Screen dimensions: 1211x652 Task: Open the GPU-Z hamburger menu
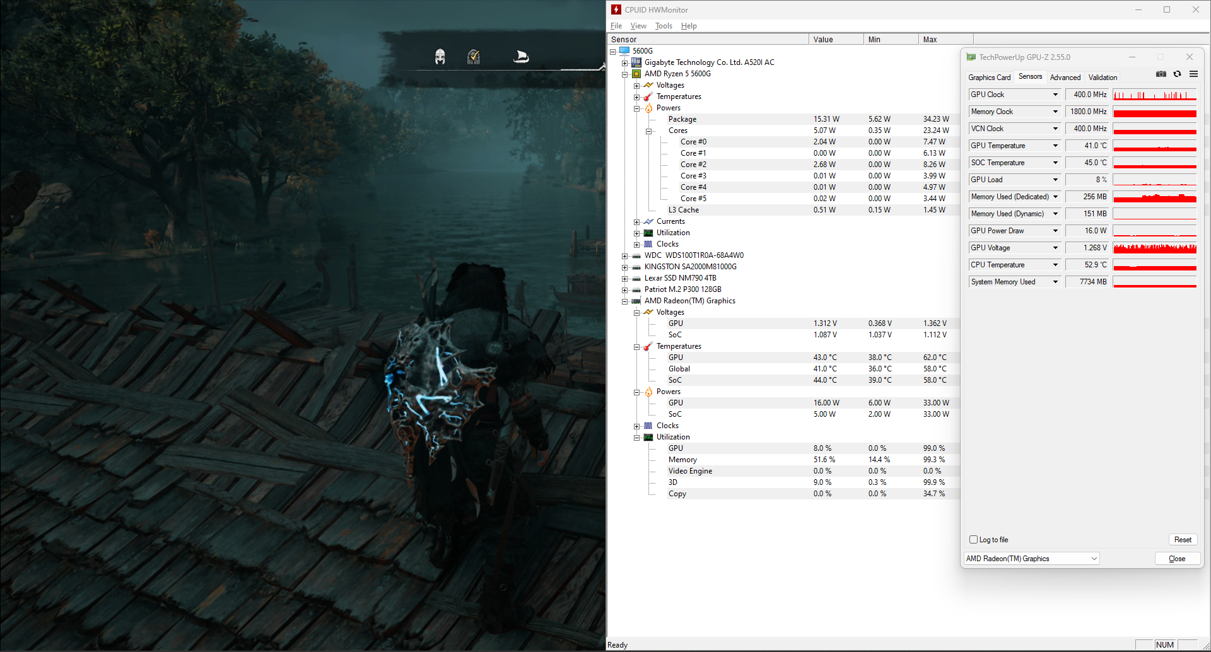pyautogui.click(x=1193, y=74)
